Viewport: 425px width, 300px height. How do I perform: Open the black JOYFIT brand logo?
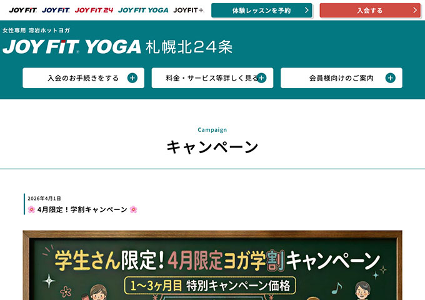(22, 10)
